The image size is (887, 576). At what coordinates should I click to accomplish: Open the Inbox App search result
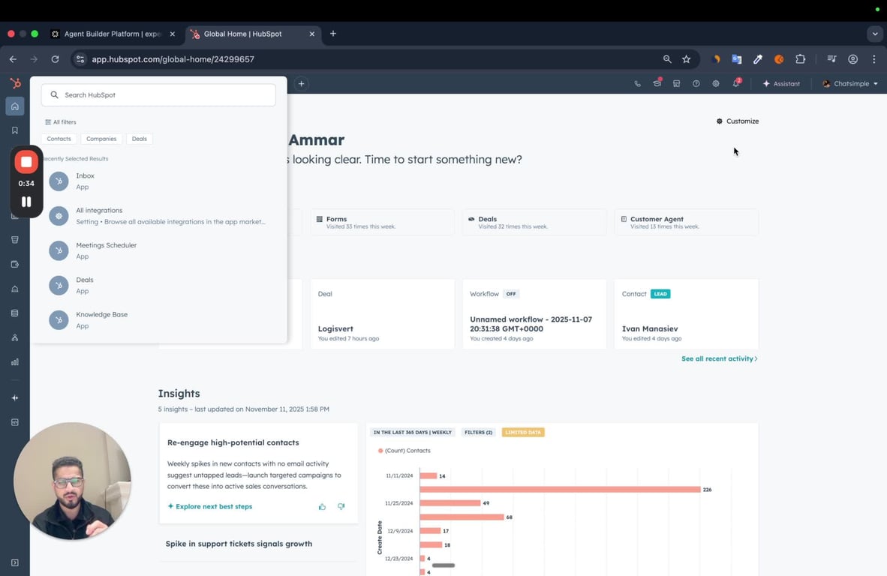[x=158, y=181]
